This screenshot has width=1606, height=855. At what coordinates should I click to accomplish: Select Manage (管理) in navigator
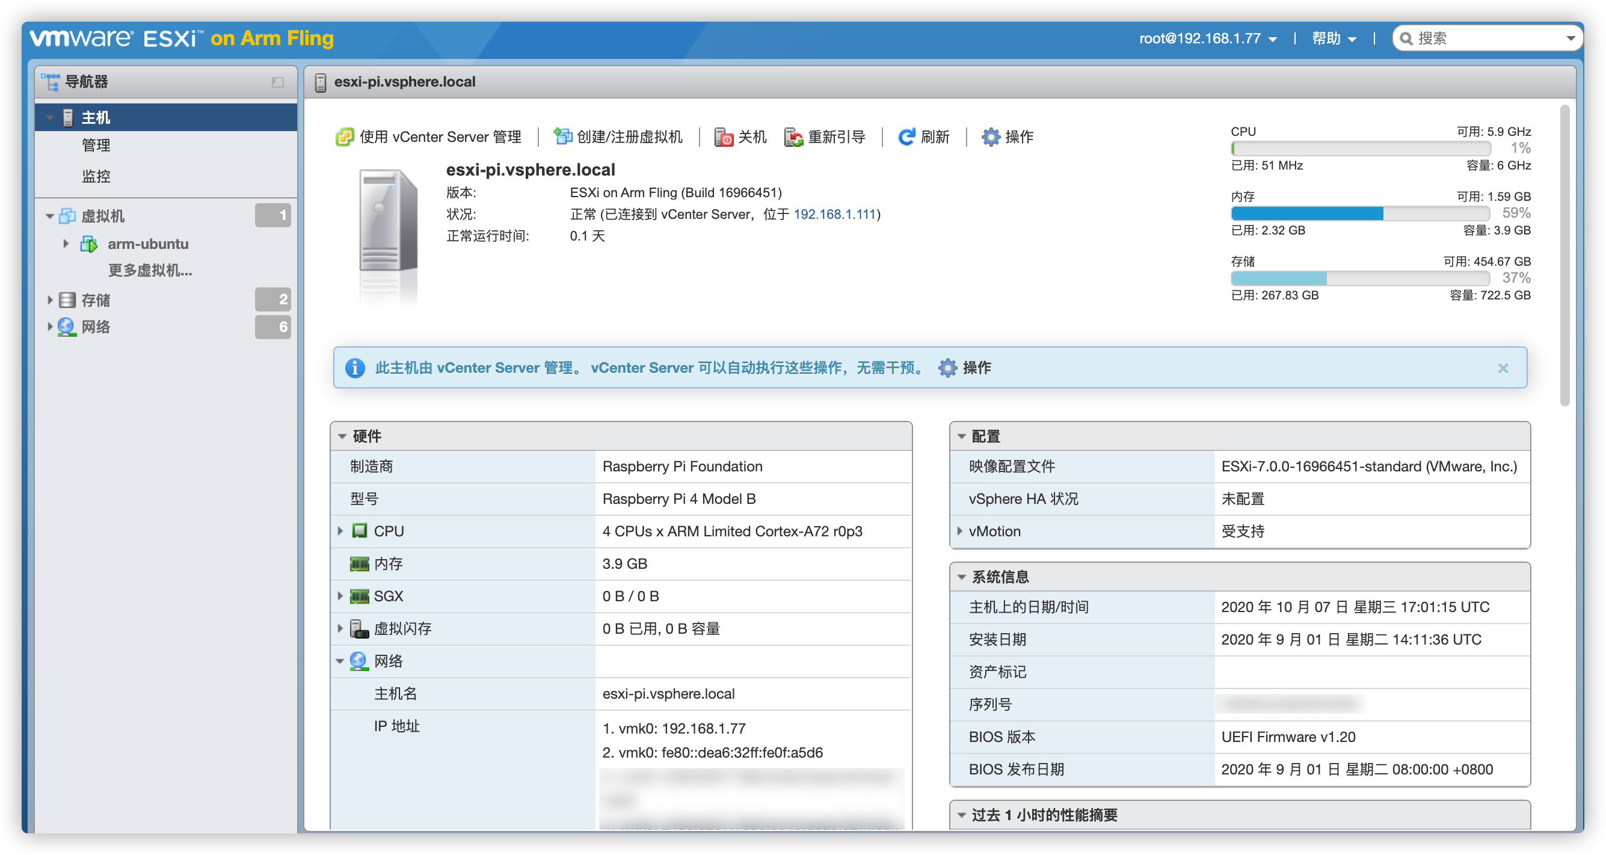(x=96, y=145)
